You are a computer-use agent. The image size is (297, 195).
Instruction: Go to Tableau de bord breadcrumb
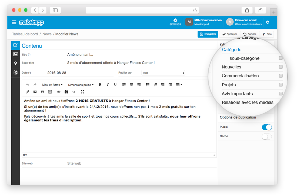point(25,34)
